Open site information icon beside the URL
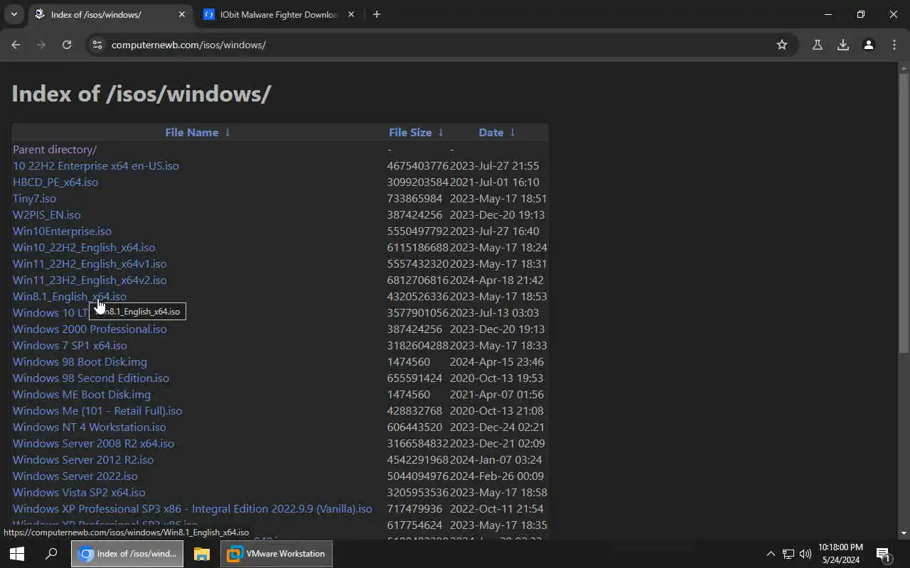Image resolution: width=910 pixels, height=568 pixels. pos(98,45)
